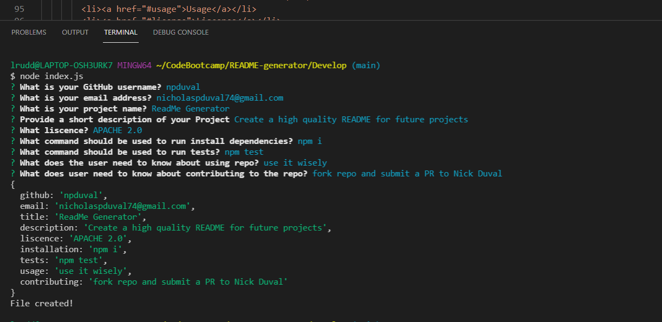The height and width of the screenshot is (322, 662).
Task: Click the GitHub username answer 'npduval'
Action: point(184,87)
